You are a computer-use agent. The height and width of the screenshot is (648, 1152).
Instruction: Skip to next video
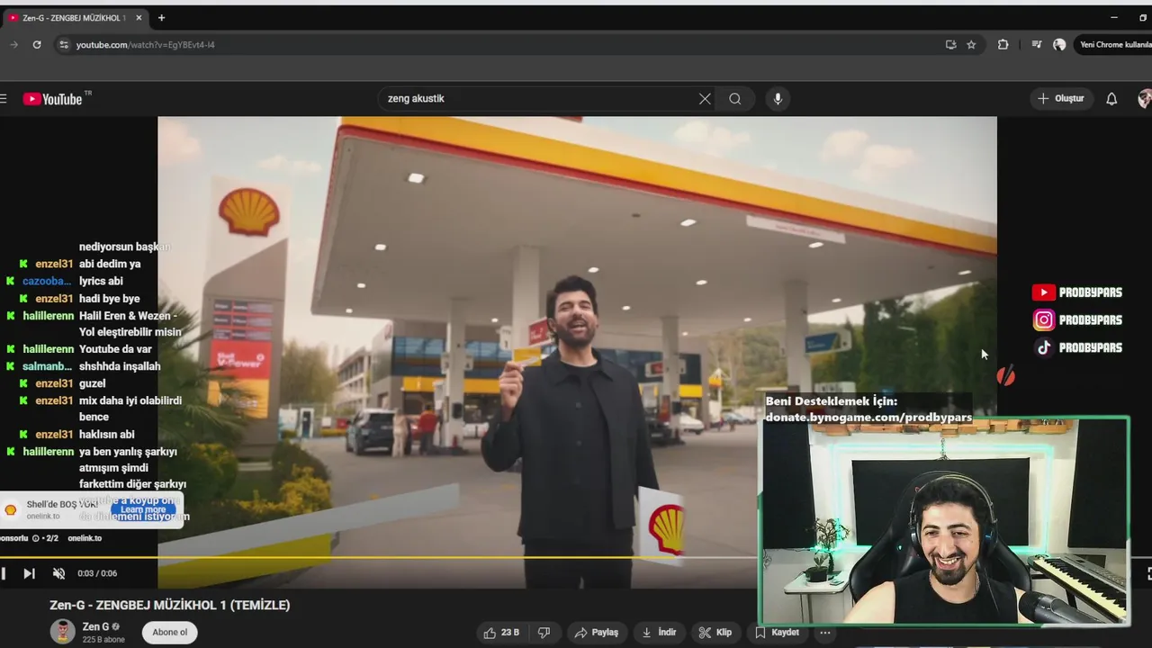coord(29,573)
